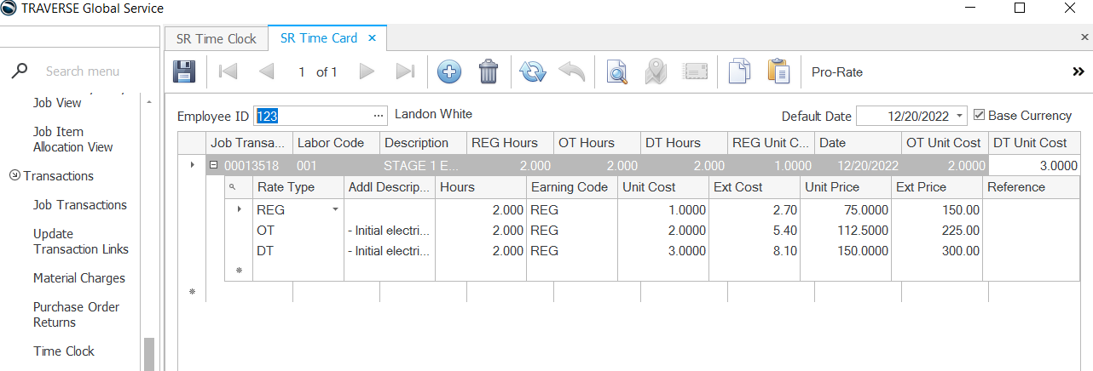This screenshot has width=1093, height=371.
Task: Go to next record arrow
Action: click(367, 72)
